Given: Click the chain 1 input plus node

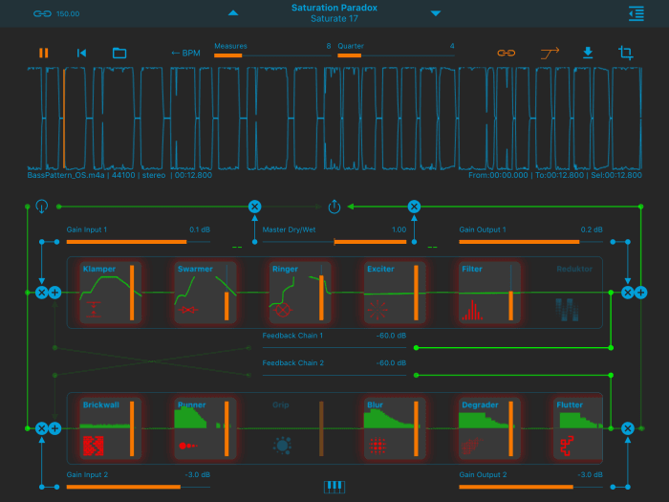Looking at the screenshot, I should tap(54, 293).
